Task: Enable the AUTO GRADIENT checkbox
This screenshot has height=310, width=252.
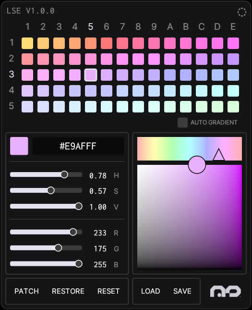Action: click(182, 123)
